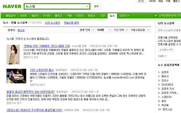Open the 카페 search tab
The width and height of the screenshot is (181, 113).
pos(69,16)
